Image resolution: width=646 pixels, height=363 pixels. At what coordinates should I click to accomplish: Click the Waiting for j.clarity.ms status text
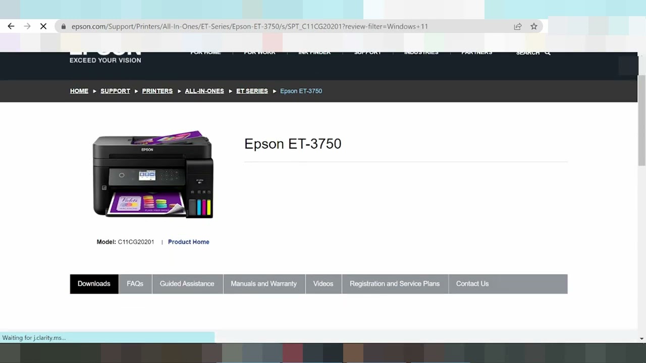tap(34, 338)
